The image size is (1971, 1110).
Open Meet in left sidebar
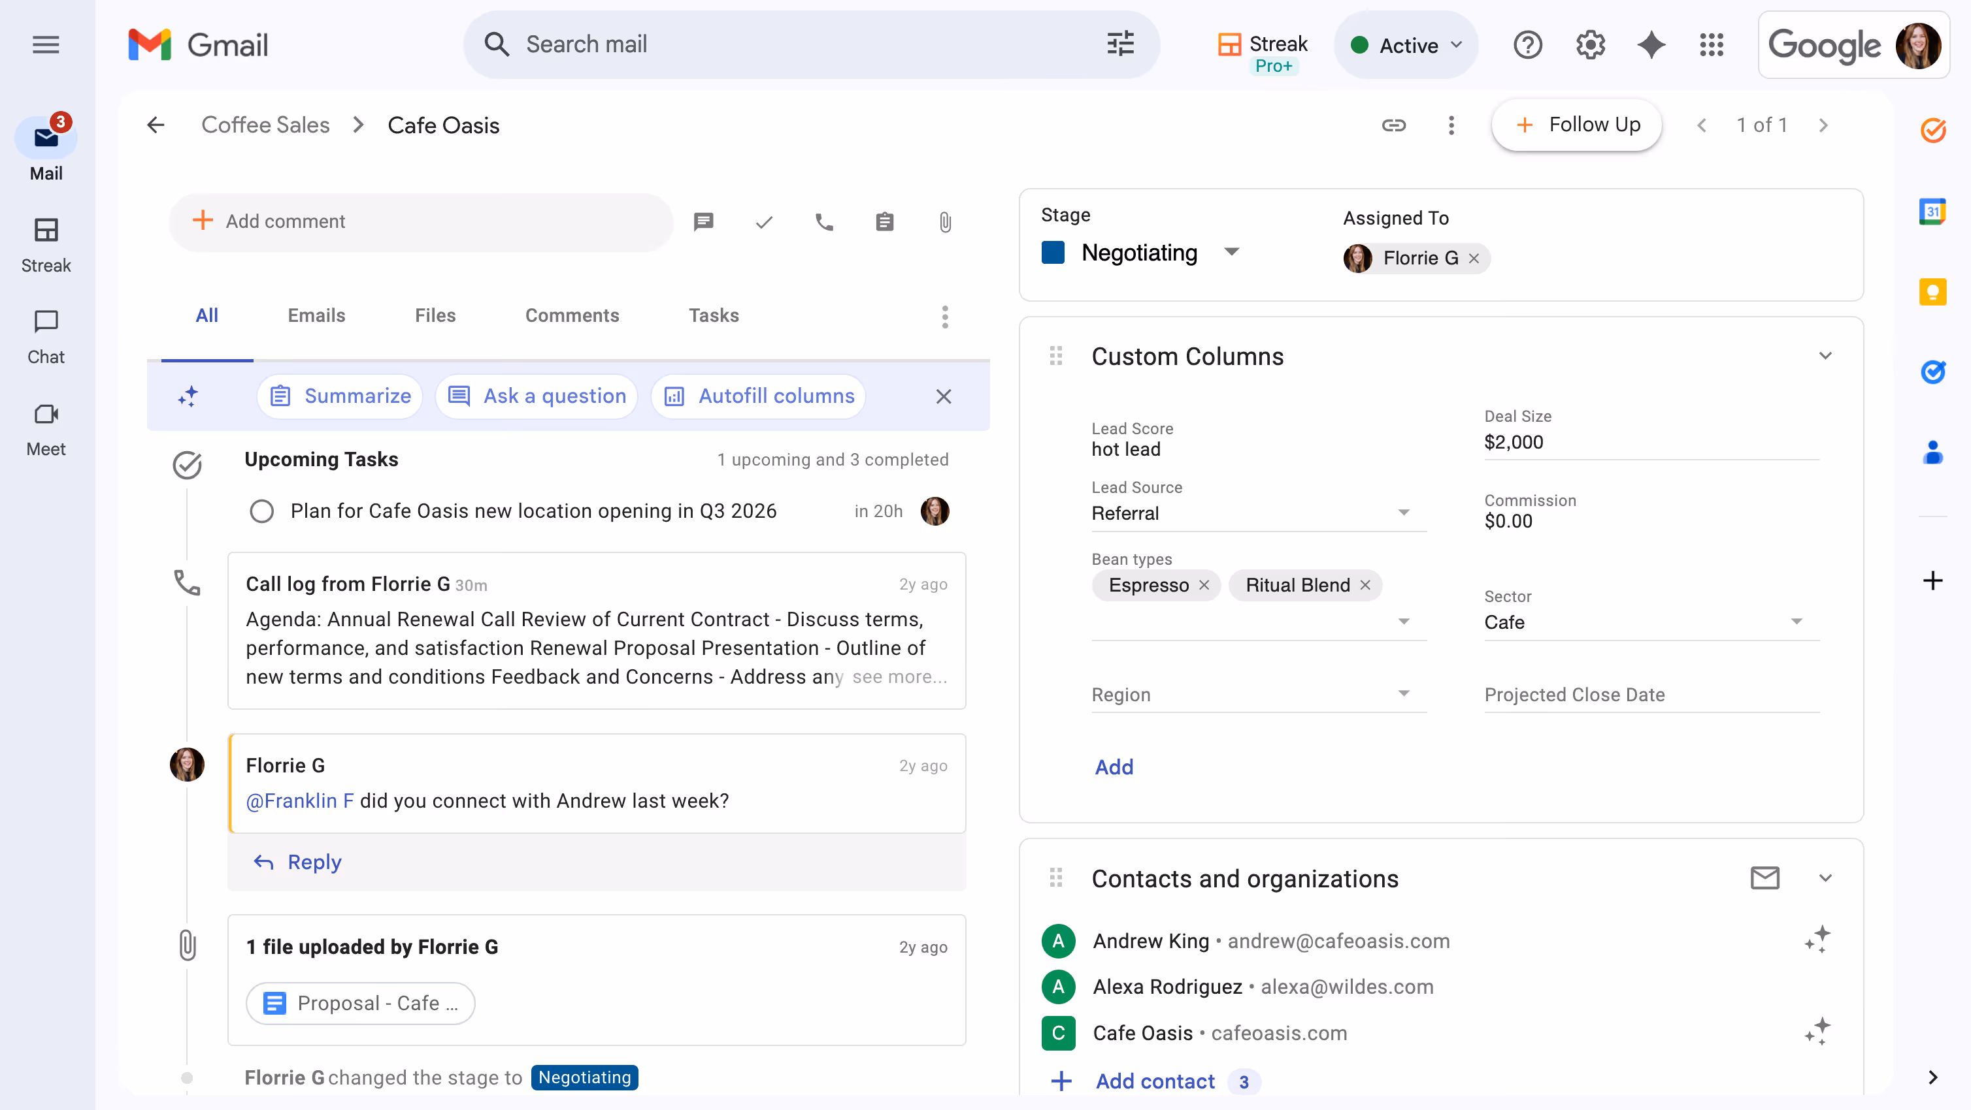(x=46, y=430)
